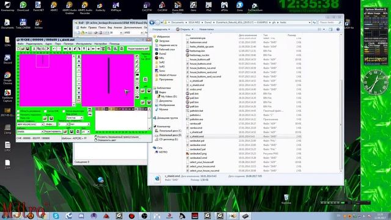Select file sardaukar2.png in Explorer list
391x220 pixels.
pos(198,153)
